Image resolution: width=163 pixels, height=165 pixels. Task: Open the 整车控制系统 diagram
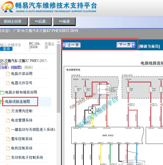point(22,139)
